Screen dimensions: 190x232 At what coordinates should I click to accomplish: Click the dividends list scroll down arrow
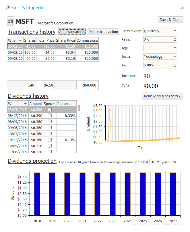point(79,150)
